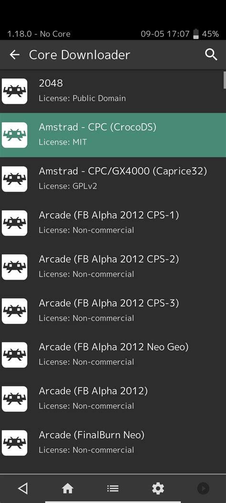
Task: Download the 2048 core
Action: click(113, 91)
